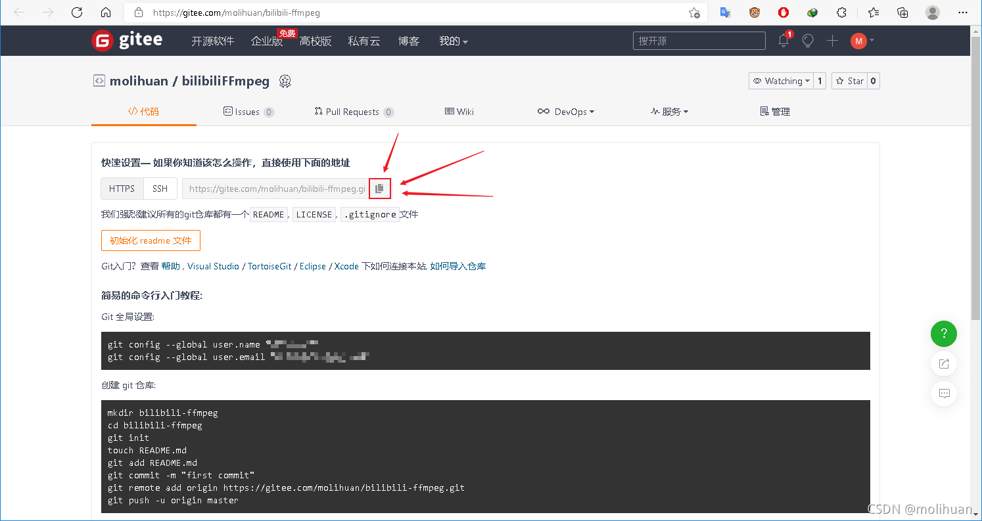
Task: Open 高校版 in the navbar
Action: click(x=316, y=41)
